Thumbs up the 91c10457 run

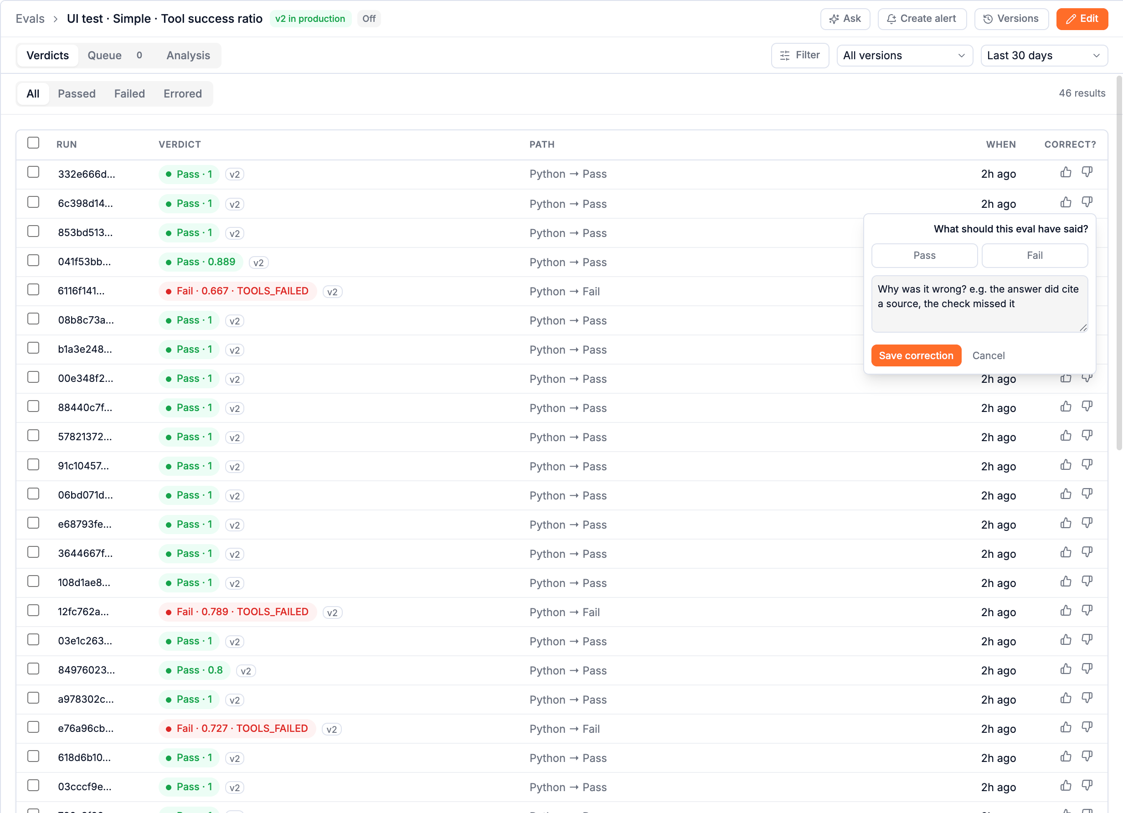[1066, 465]
